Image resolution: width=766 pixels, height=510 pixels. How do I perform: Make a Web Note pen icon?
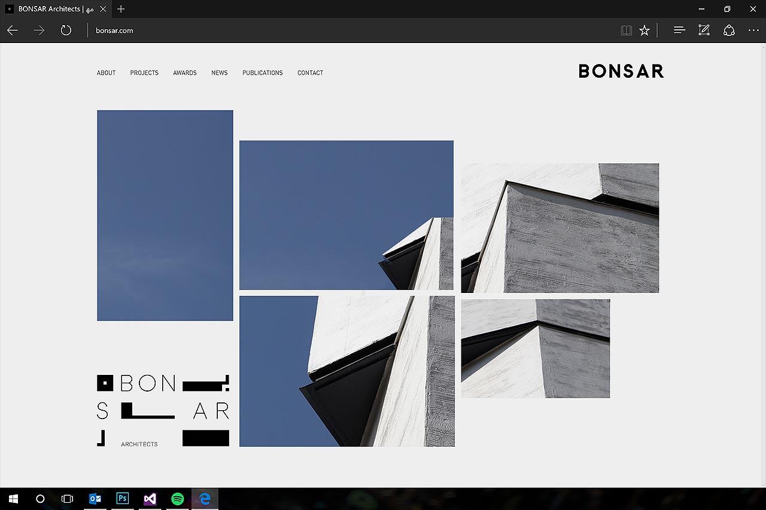tap(704, 30)
